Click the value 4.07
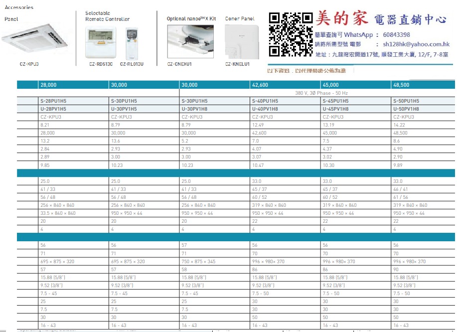Image resolution: width=457 pixels, height=332 pixels. (x=257, y=149)
